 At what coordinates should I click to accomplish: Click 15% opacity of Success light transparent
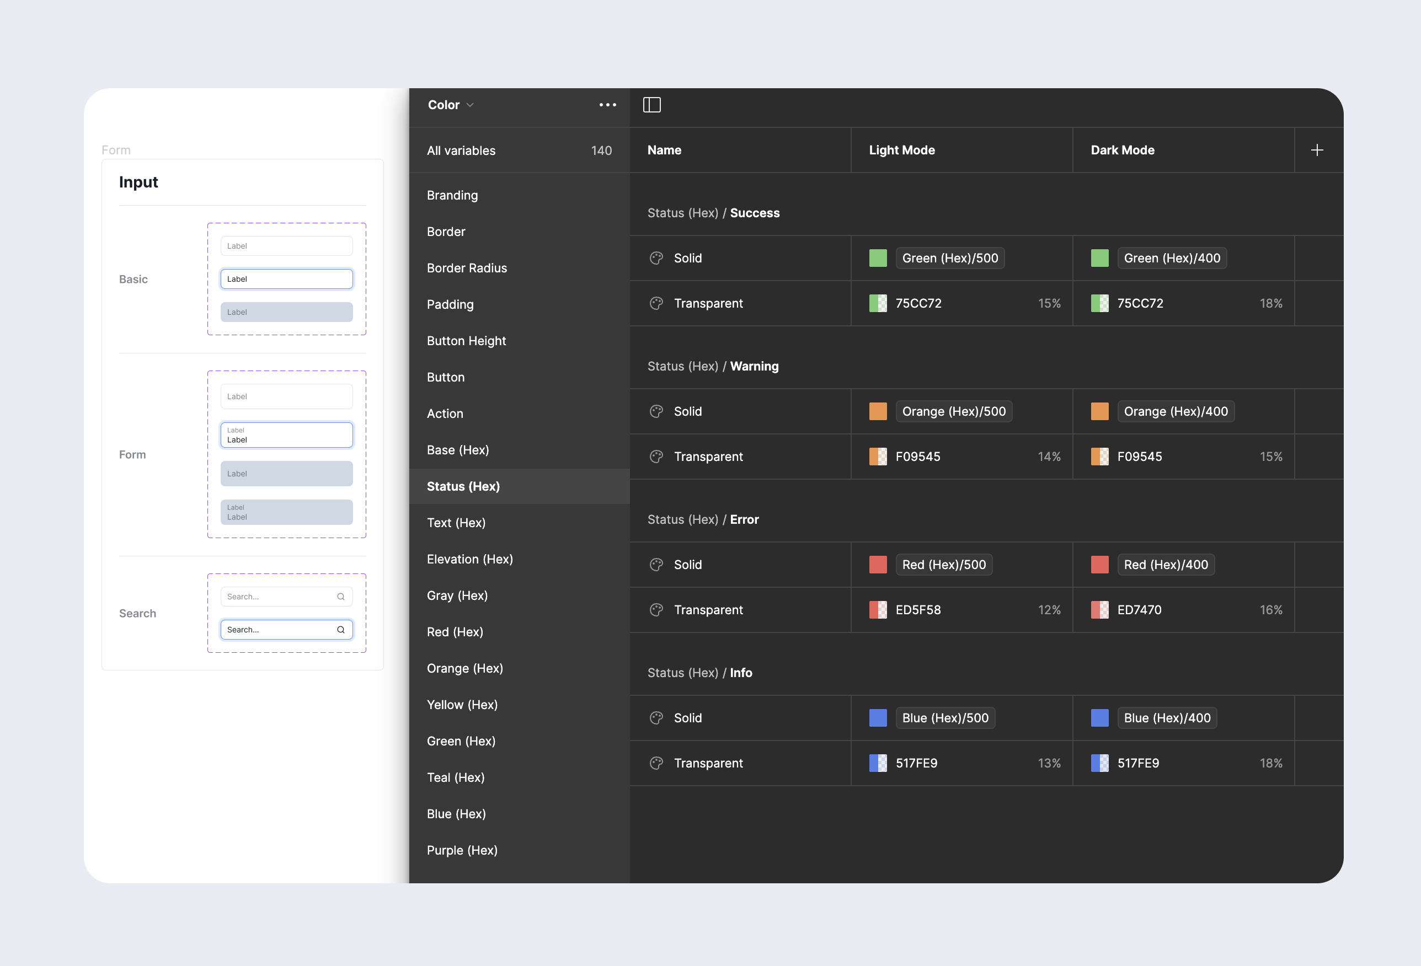click(x=1049, y=304)
